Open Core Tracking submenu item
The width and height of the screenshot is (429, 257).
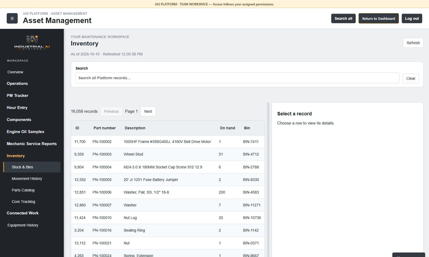(x=23, y=202)
